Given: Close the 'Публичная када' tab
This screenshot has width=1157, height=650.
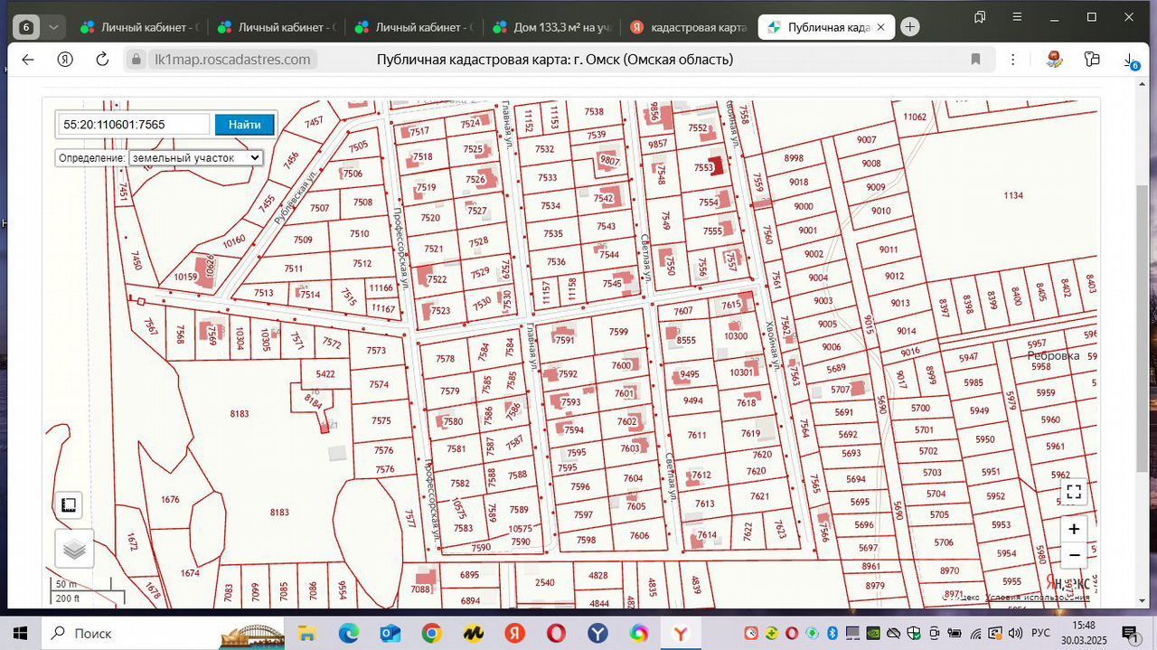Looking at the screenshot, I should [x=881, y=27].
